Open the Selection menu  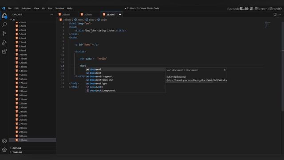26,8
